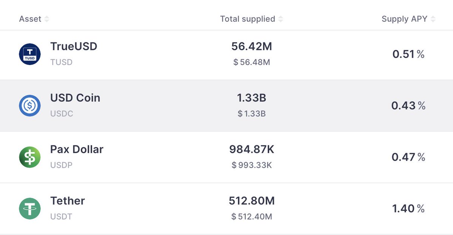Click the Supply APY column header
Image resolution: width=453 pixels, height=235 pixels.
[x=404, y=19]
